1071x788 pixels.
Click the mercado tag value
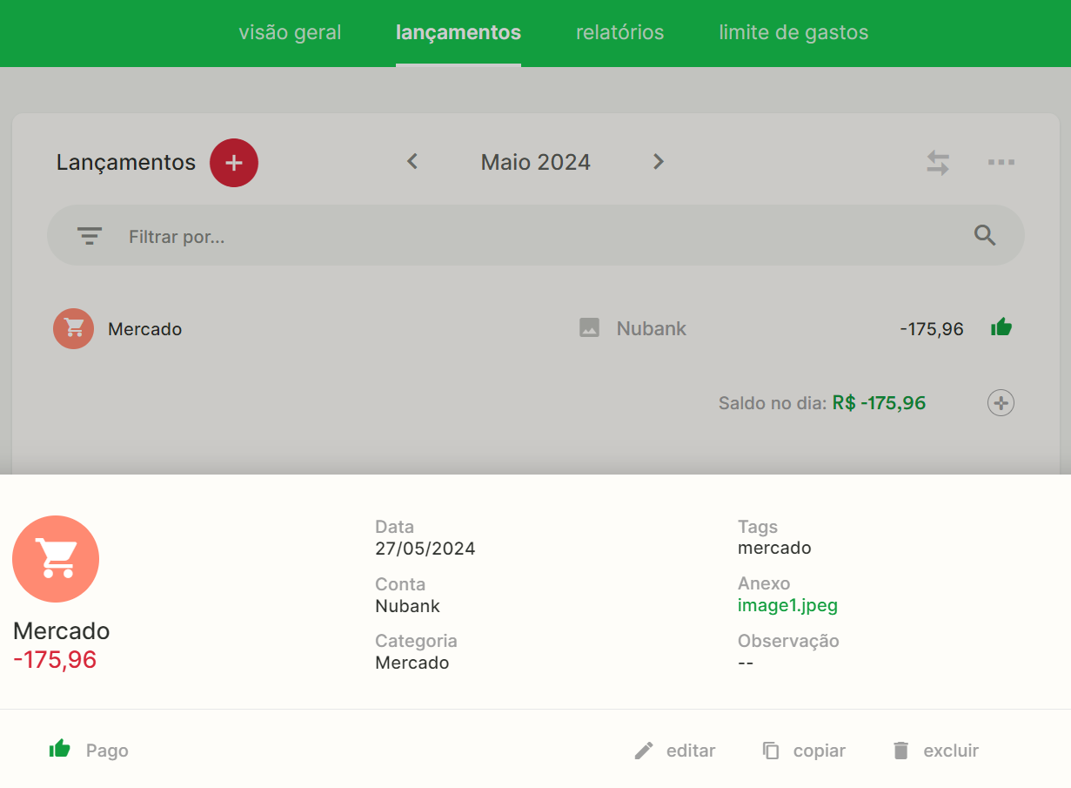(x=774, y=549)
